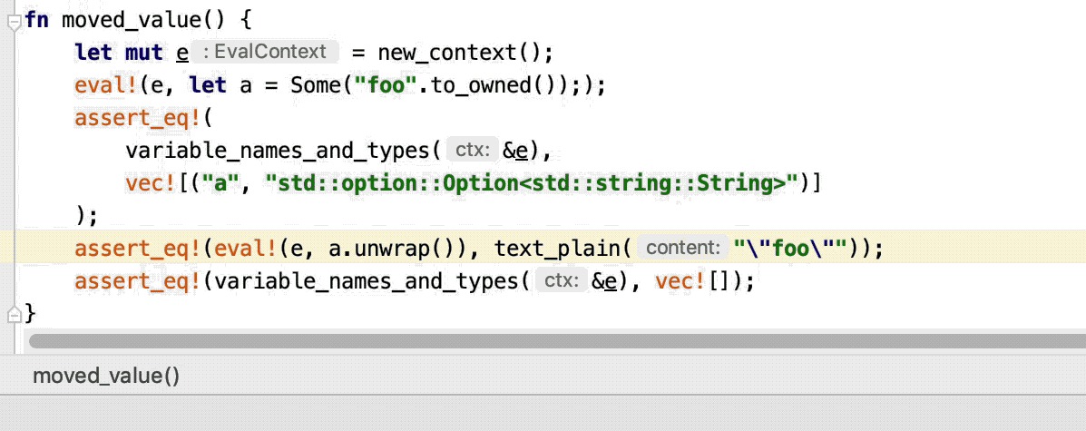
Task: Click the multi-line assert_eq!( macro opening
Action: click(143, 119)
